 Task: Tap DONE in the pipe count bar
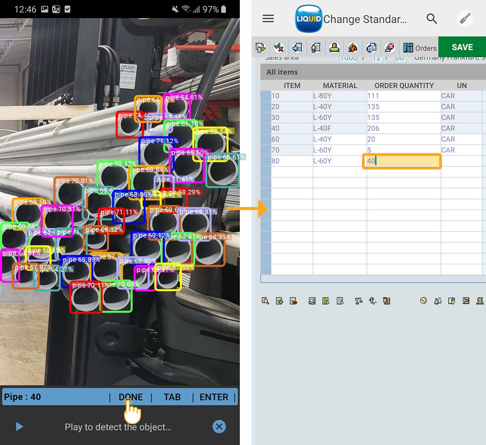click(130, 397)
